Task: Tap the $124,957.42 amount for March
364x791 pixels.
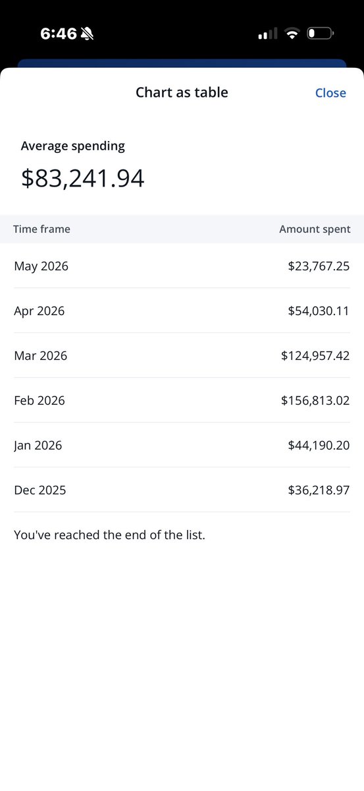Action: (315, 355)
